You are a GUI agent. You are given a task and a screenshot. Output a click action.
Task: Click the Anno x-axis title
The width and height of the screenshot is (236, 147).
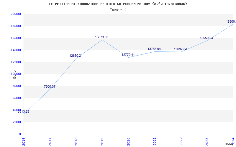point(229,144)
